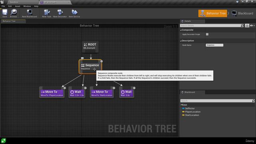The image size is (256, 144).
Task: Save the behavior tree asset
Action: coord(5,13)
